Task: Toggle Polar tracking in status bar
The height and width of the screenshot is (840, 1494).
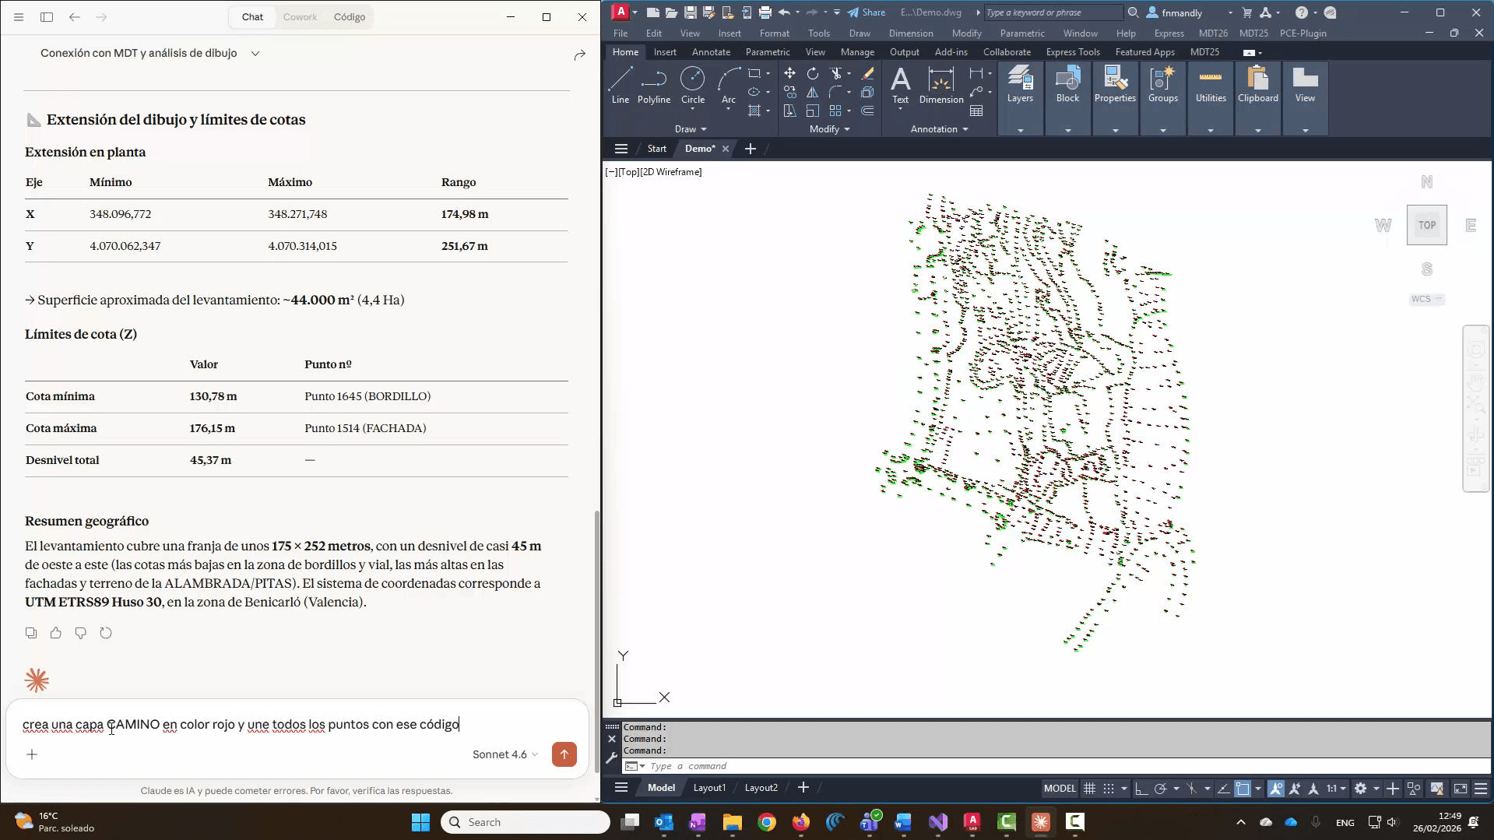Action: (1160, 789)
